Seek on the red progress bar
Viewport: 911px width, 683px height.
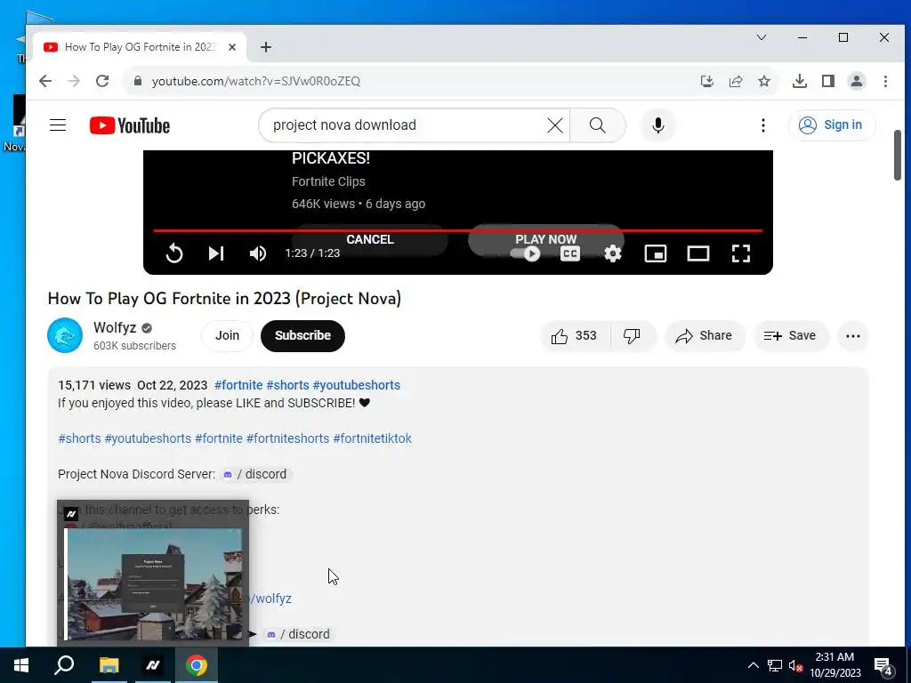(x=458, y=230)
